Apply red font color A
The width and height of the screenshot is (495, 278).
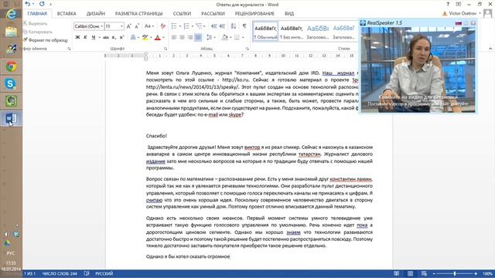pos(158,38)
